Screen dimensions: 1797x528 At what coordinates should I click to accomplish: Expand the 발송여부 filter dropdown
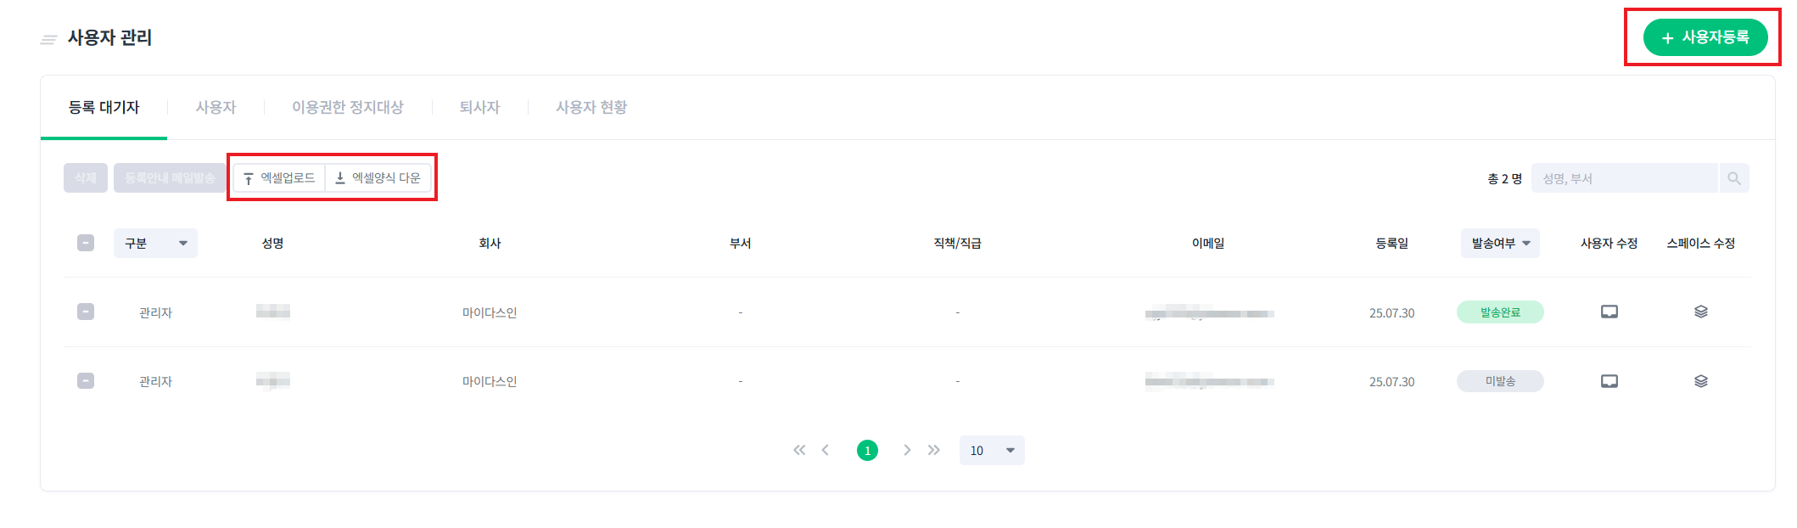coord(1500,243)
